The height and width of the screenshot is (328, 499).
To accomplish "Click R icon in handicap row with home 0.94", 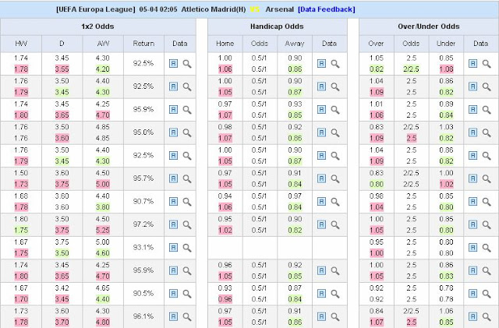I will pyautogui.click(x=321, y=201).
